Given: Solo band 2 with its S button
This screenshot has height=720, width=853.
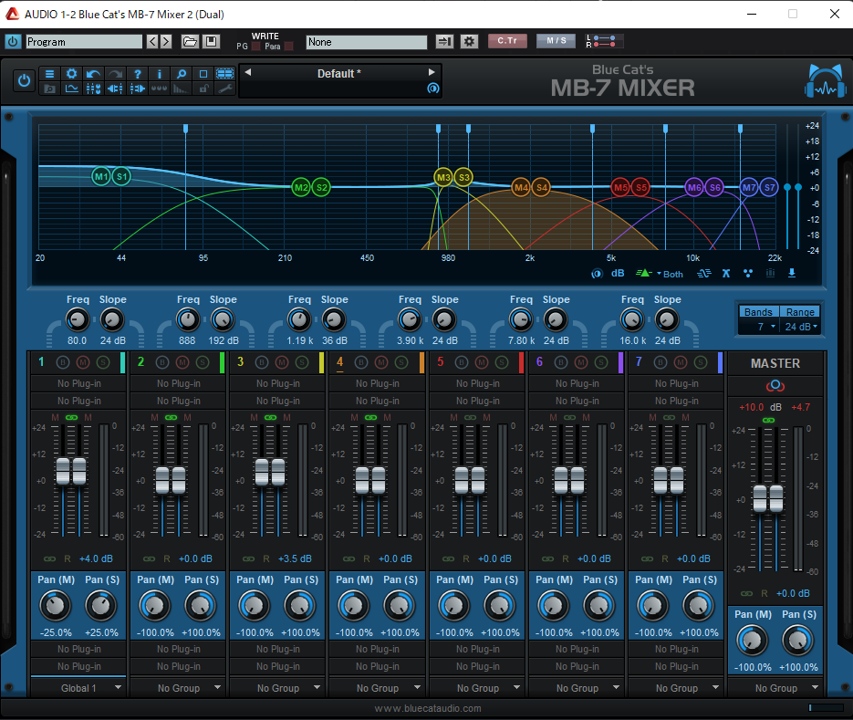Looking at the screenshot, I should click(203, 362).
